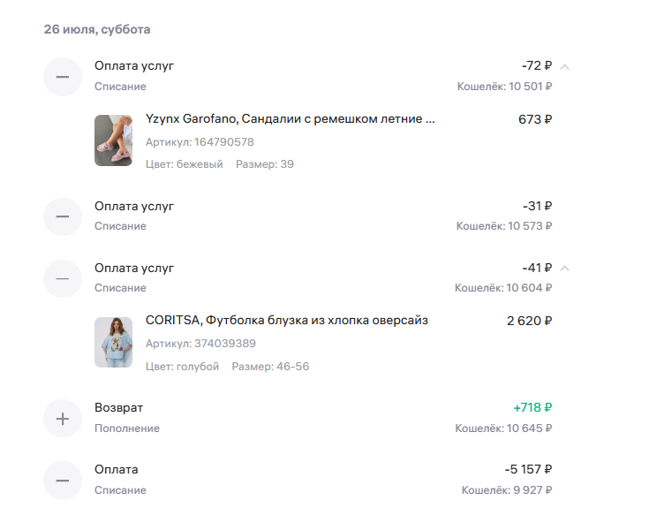Open the Оплата -5 157 ₽ transaction row
The width and height of the screenshot is (649, 523).
pyautogui.click(x=298, y=480)
